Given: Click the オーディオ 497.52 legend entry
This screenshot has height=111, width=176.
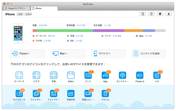Looking at the screenshot, I should click(x=44, y=36).
